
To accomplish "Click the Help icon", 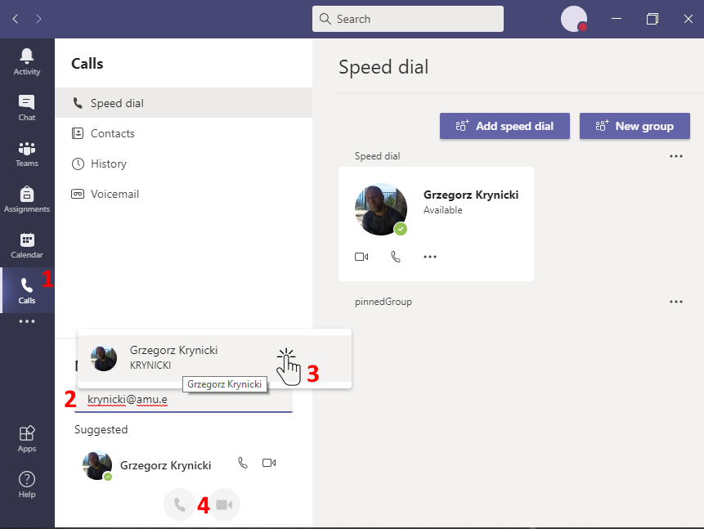I will pyautogui.click(x=27, y=484).
